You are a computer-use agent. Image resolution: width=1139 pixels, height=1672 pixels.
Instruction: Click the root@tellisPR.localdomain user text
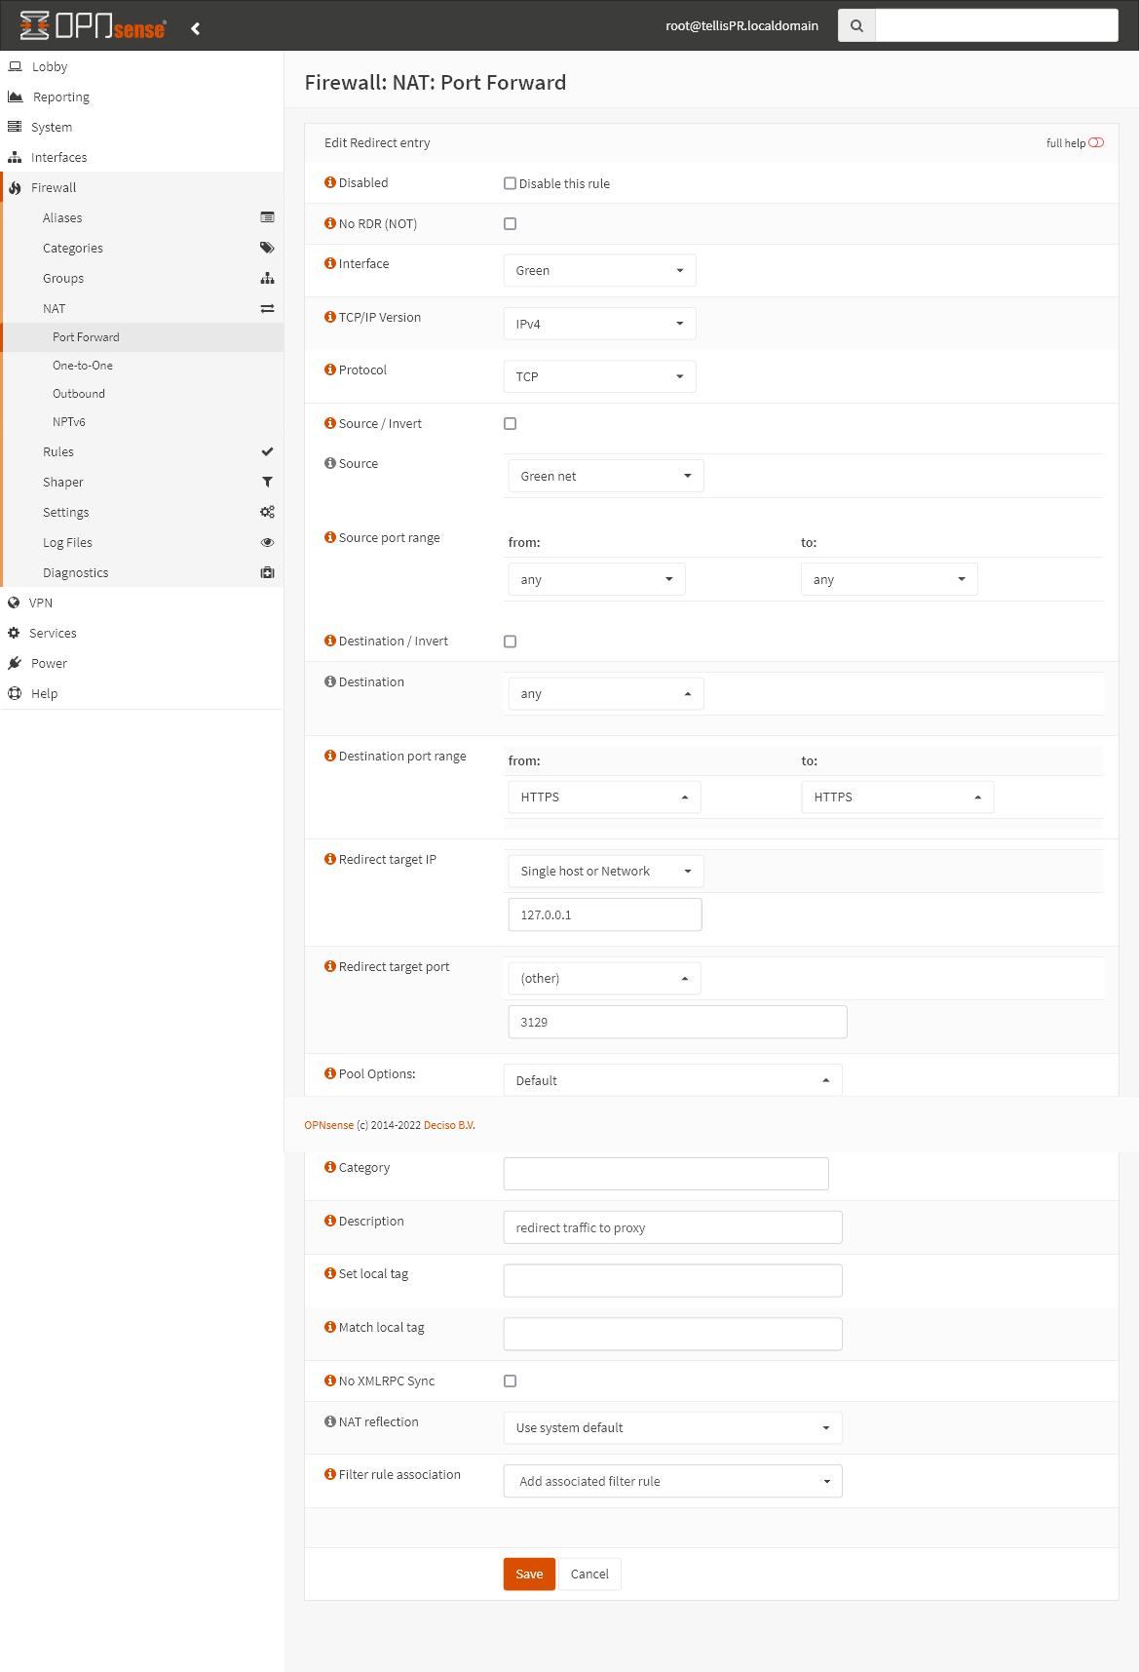pyautogui.click(x=741, y=26)
